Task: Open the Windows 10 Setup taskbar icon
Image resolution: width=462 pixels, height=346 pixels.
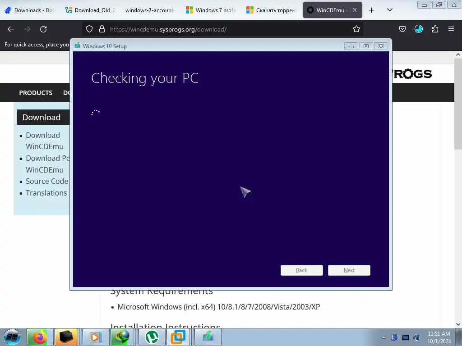Action: tap(208, 337)
